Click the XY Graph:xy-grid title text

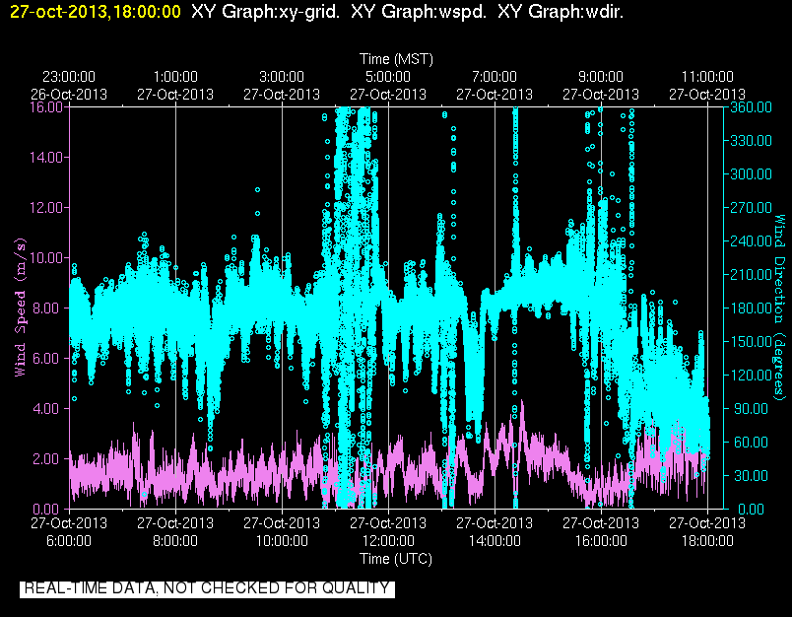pos(266,11)
